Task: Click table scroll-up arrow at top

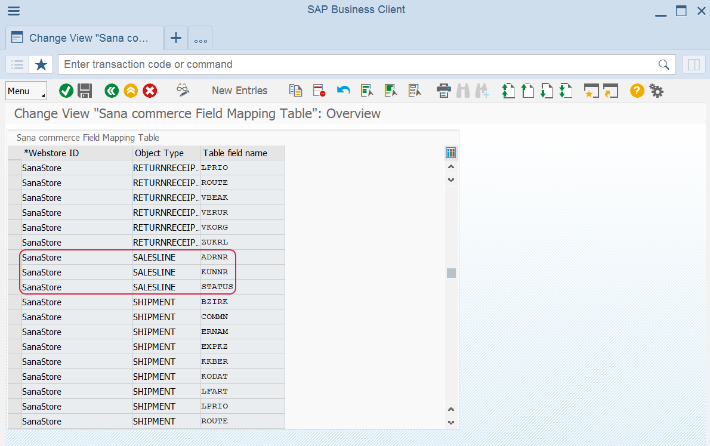Action: click(451, 166)
